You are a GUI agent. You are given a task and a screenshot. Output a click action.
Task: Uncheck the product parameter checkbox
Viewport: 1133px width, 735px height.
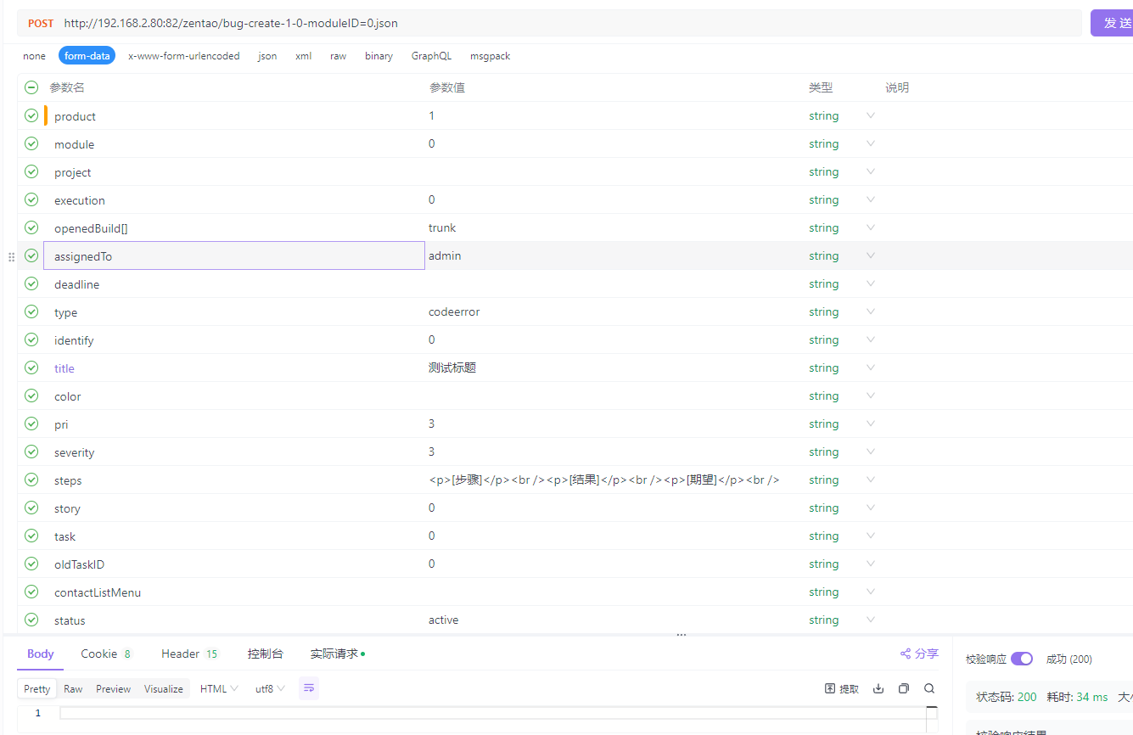[31, 116]
